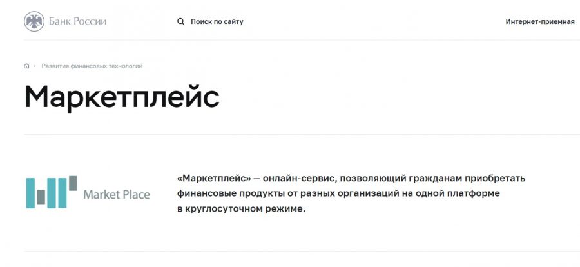Click the large Маркетплейс page heading
580x267 pixels.
[x=122, y=97]
